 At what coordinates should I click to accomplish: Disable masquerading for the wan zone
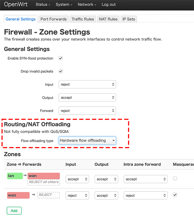(x=175, y=195)
